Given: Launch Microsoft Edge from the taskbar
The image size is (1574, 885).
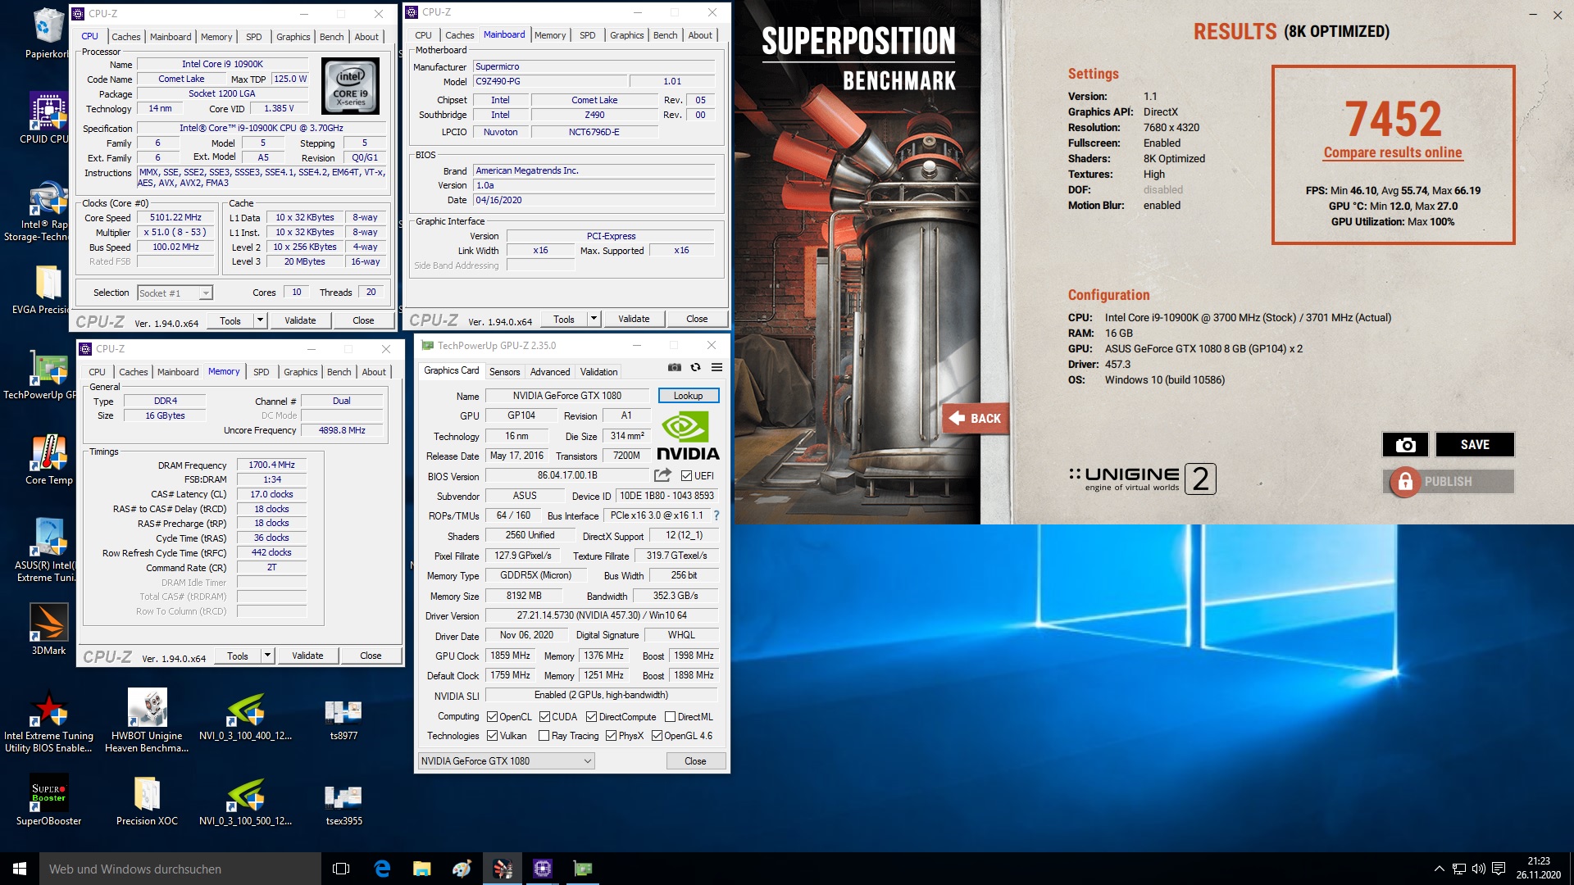Looking at the screenshot, I should click(382, 869).
